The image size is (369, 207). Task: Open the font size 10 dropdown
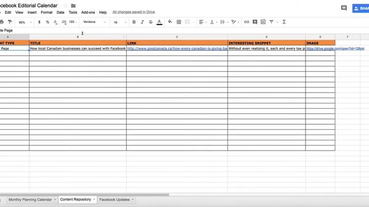[120, 22]
